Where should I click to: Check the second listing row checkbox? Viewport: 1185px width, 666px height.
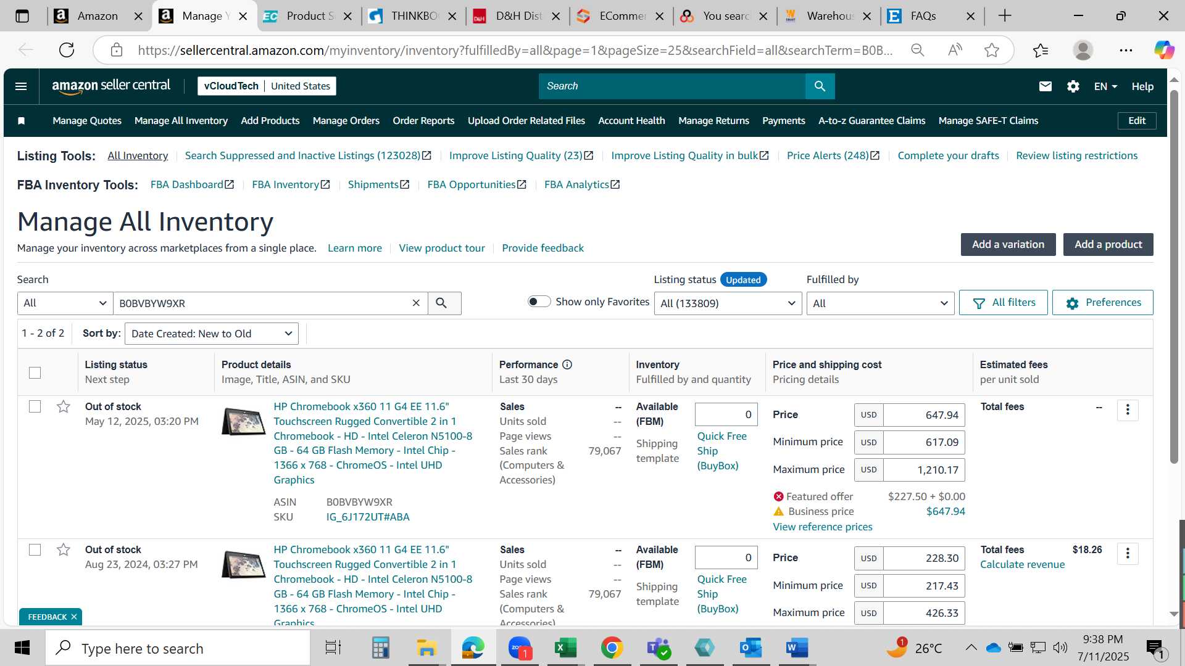coord(35,549)
